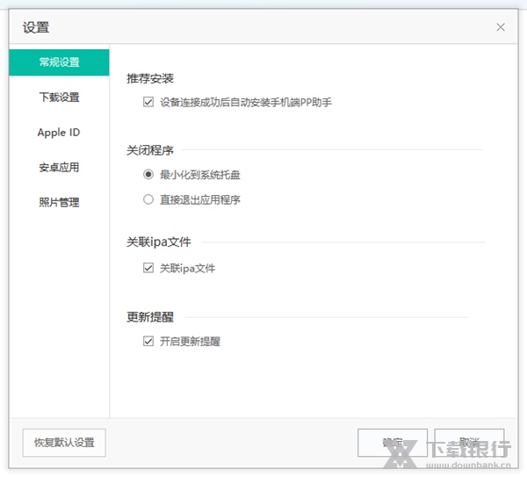The image size is (527, 477).
Task: Disable the 开启更新提醒 checkbox box
Action: pyautogui.click(x=148, y=341)
